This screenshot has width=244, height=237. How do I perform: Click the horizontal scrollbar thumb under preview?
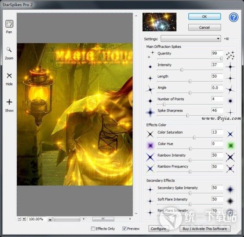click(103, 219)
